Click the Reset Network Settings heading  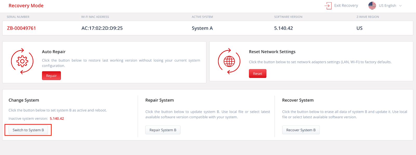(x=272, y=52)
